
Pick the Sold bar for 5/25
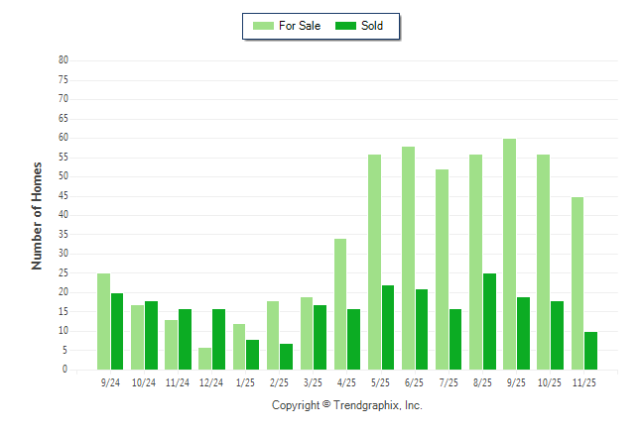point(388,328)
